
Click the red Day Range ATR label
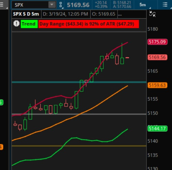[x=89, y=24]
